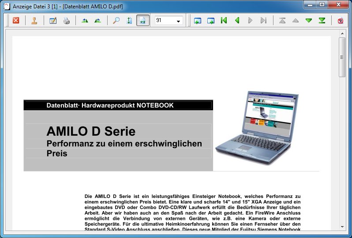Click the red X close-document toolbar icon
Screen dimensions: 352x238
click(16, 21)
